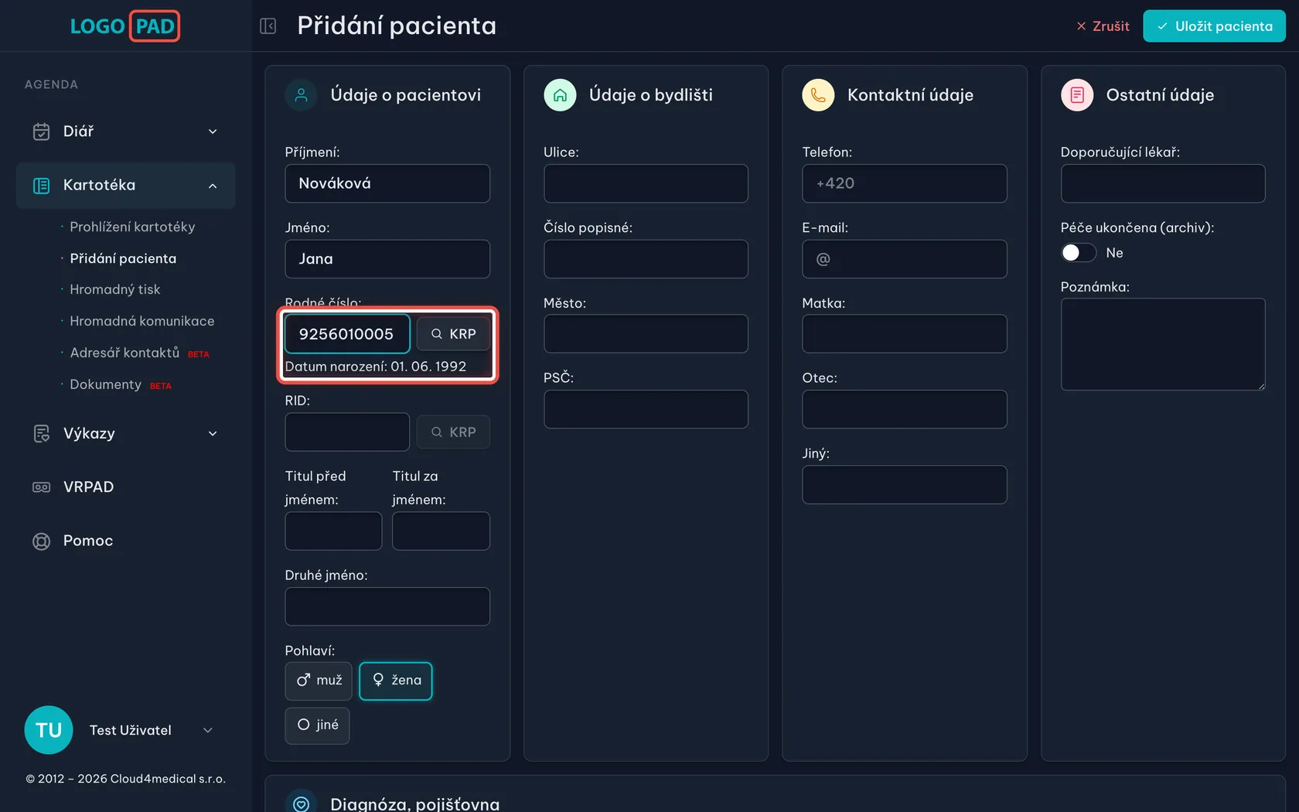
Task: Click the Pomoc lifebuoy icon
Action: point(41,541)
